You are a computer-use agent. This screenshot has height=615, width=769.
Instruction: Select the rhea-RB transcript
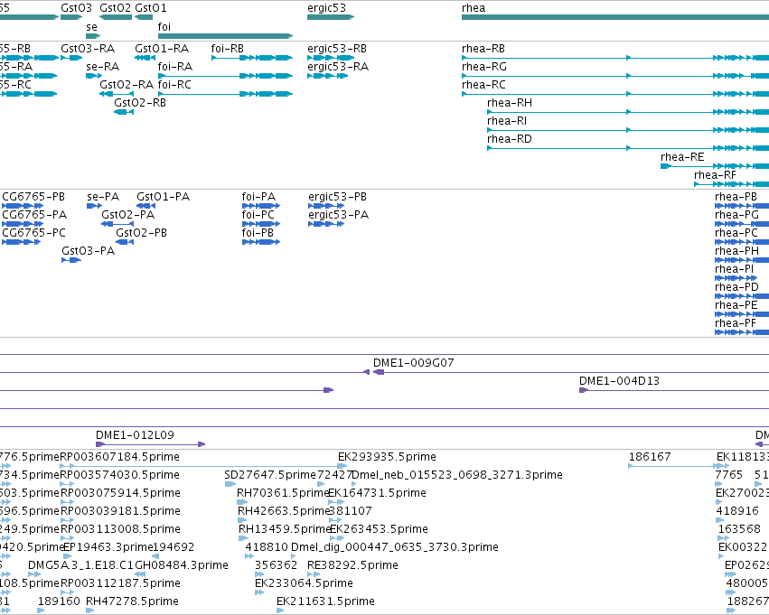[615, 58]
